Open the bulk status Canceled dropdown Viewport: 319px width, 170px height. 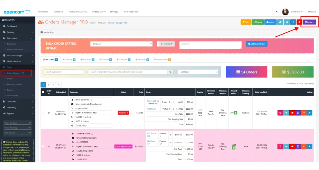[121, 44]
